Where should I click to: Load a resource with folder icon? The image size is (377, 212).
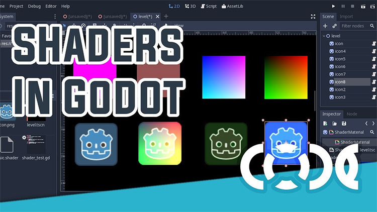point(334,124)
